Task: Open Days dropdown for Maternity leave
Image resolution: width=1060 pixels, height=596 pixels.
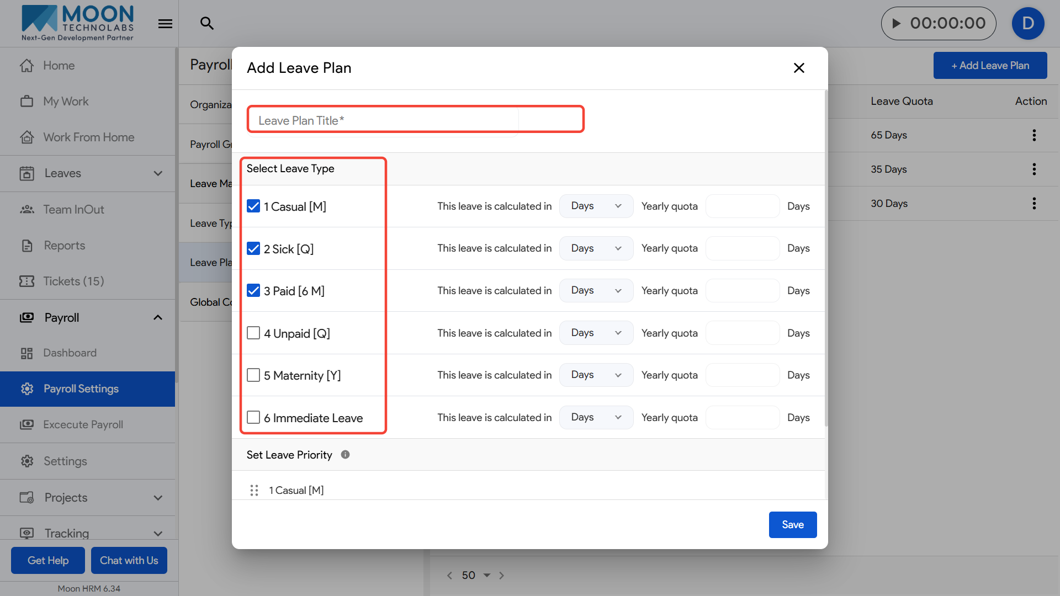Action: (x=596, y=375)
